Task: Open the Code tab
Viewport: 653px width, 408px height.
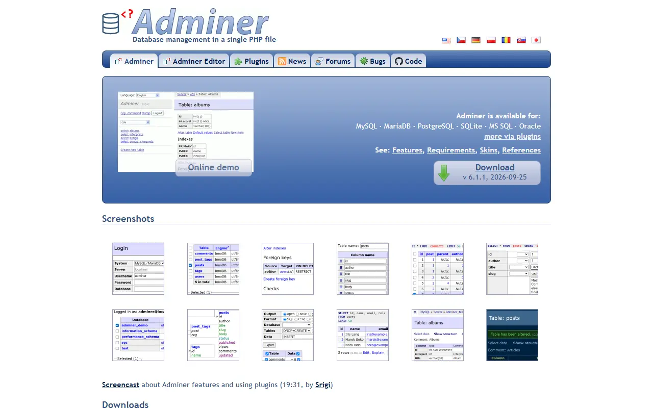Action: pyautogui.click(x=408, y=61)
